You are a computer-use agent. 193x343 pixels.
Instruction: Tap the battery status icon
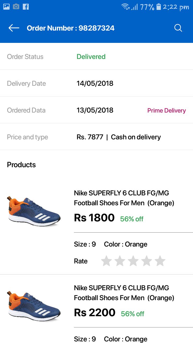[159, 7]
